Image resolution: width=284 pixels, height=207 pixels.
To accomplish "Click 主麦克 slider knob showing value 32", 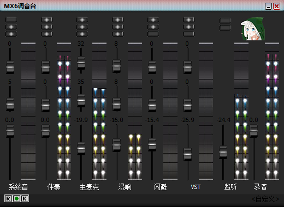I will tap(81, 63).
